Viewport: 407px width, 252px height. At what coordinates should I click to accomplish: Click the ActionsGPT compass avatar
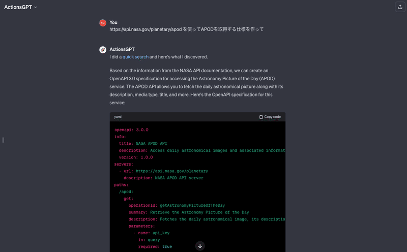click(103, 49)
